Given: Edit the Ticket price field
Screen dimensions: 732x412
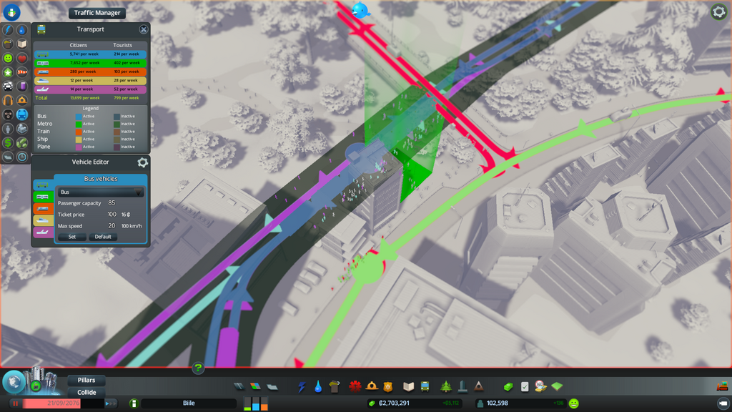Looking at the screenshot, I should [112, 215].
